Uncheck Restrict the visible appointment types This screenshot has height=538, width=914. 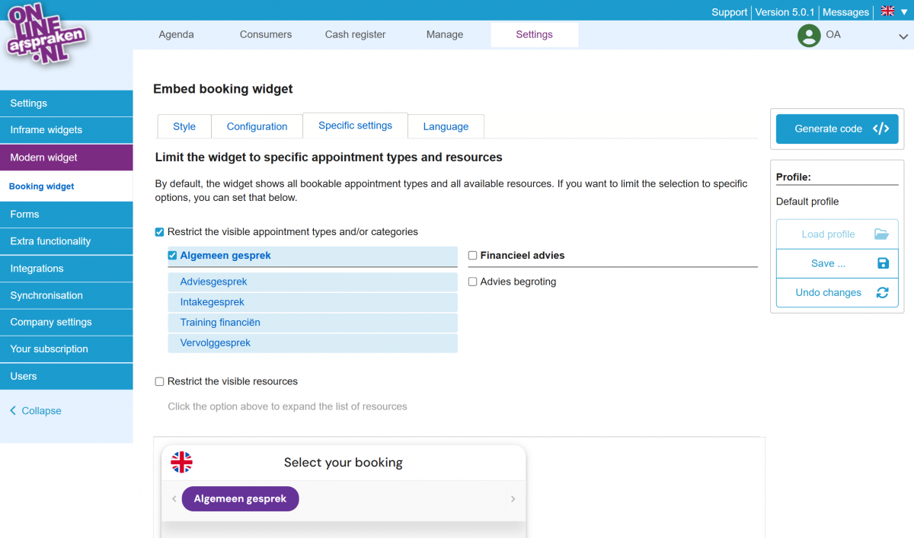click(159, 232)
